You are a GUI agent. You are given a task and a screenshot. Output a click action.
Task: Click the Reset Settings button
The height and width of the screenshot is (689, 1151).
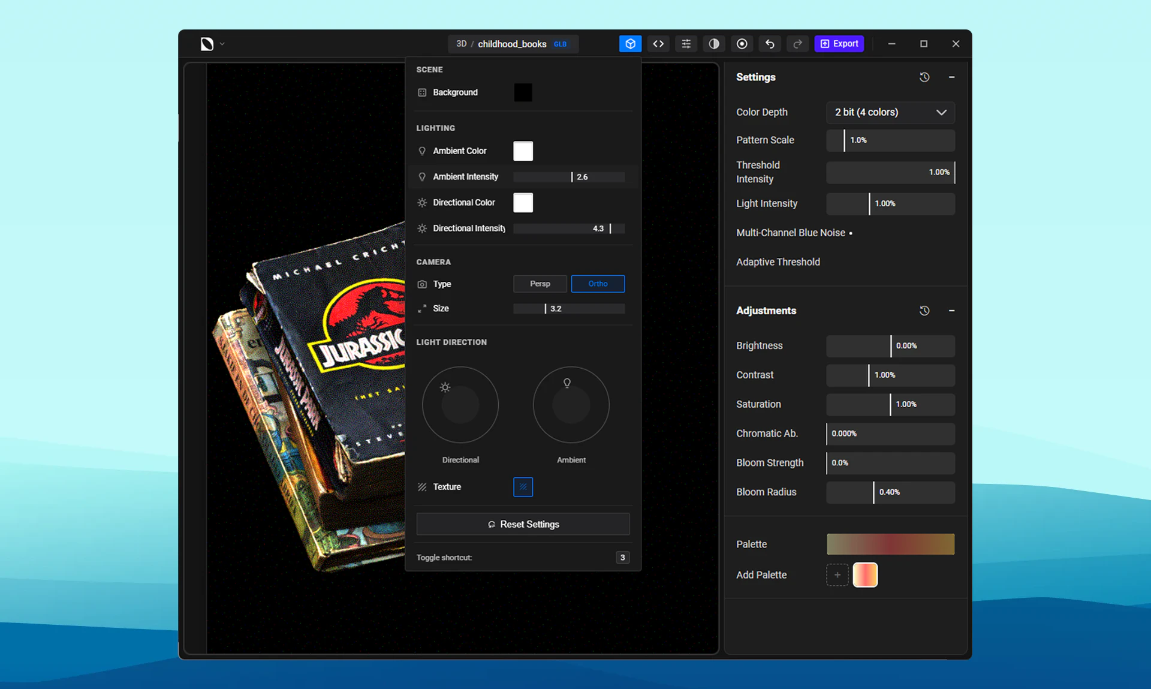click(522, 523)
